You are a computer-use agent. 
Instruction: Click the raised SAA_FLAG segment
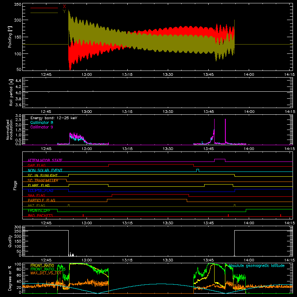pos(150,194)
